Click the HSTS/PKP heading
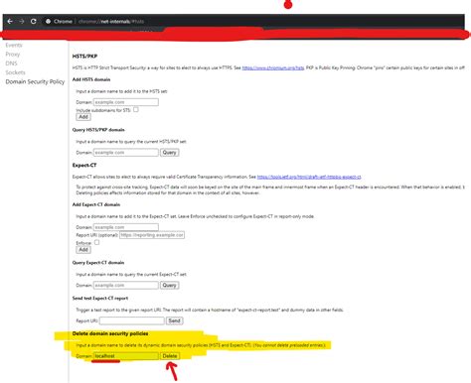Viewport: 471px width, 383px height. pos(84,57)
